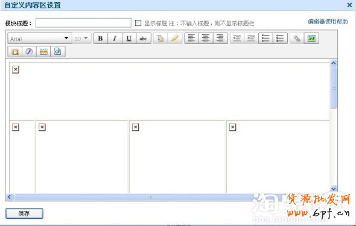
Task: Insert a hyperlink with the chain icon
Action: pos(297,39)
